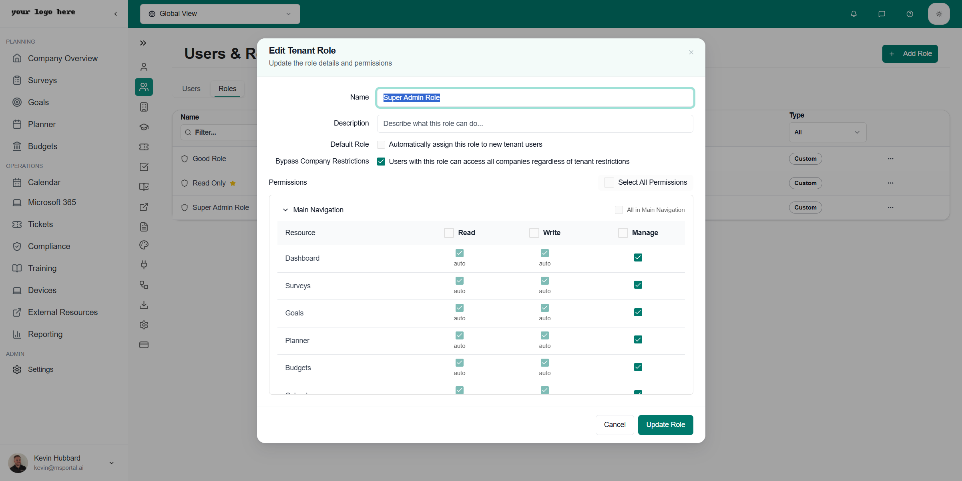The image size is (962, 481).
Task: Disable Bypass Company Restrictions
Action: click(x=381, y=162)
